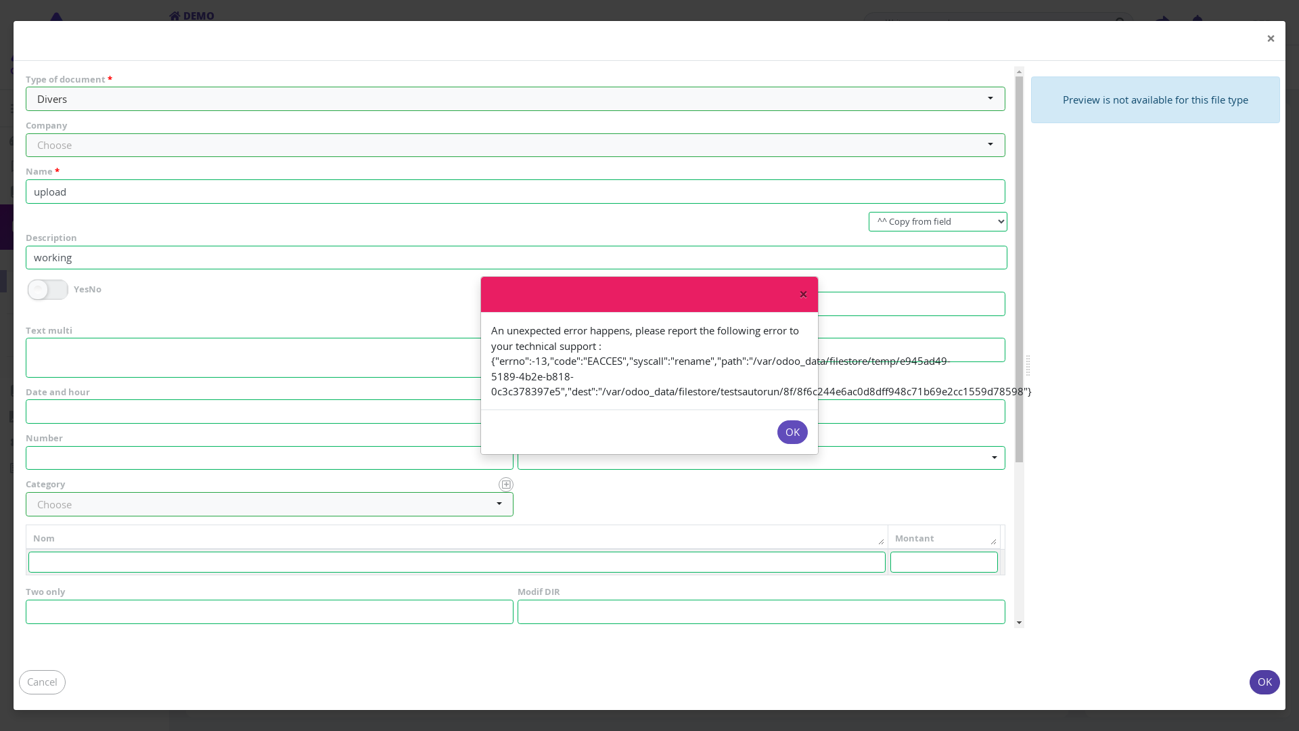Image resolution: width=1299 pixels, height=731 pixels.
Task: Click the Cancel button
Action: pyautogui.click(x=42, y=682)
